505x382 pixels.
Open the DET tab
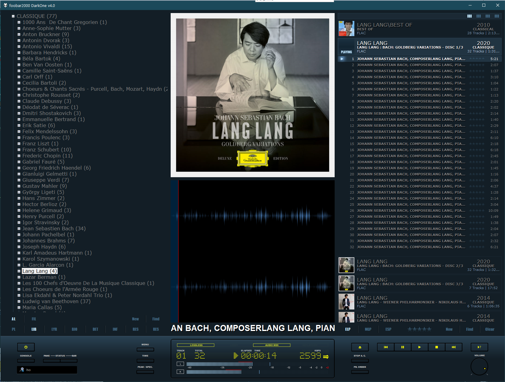coord(95,329)
